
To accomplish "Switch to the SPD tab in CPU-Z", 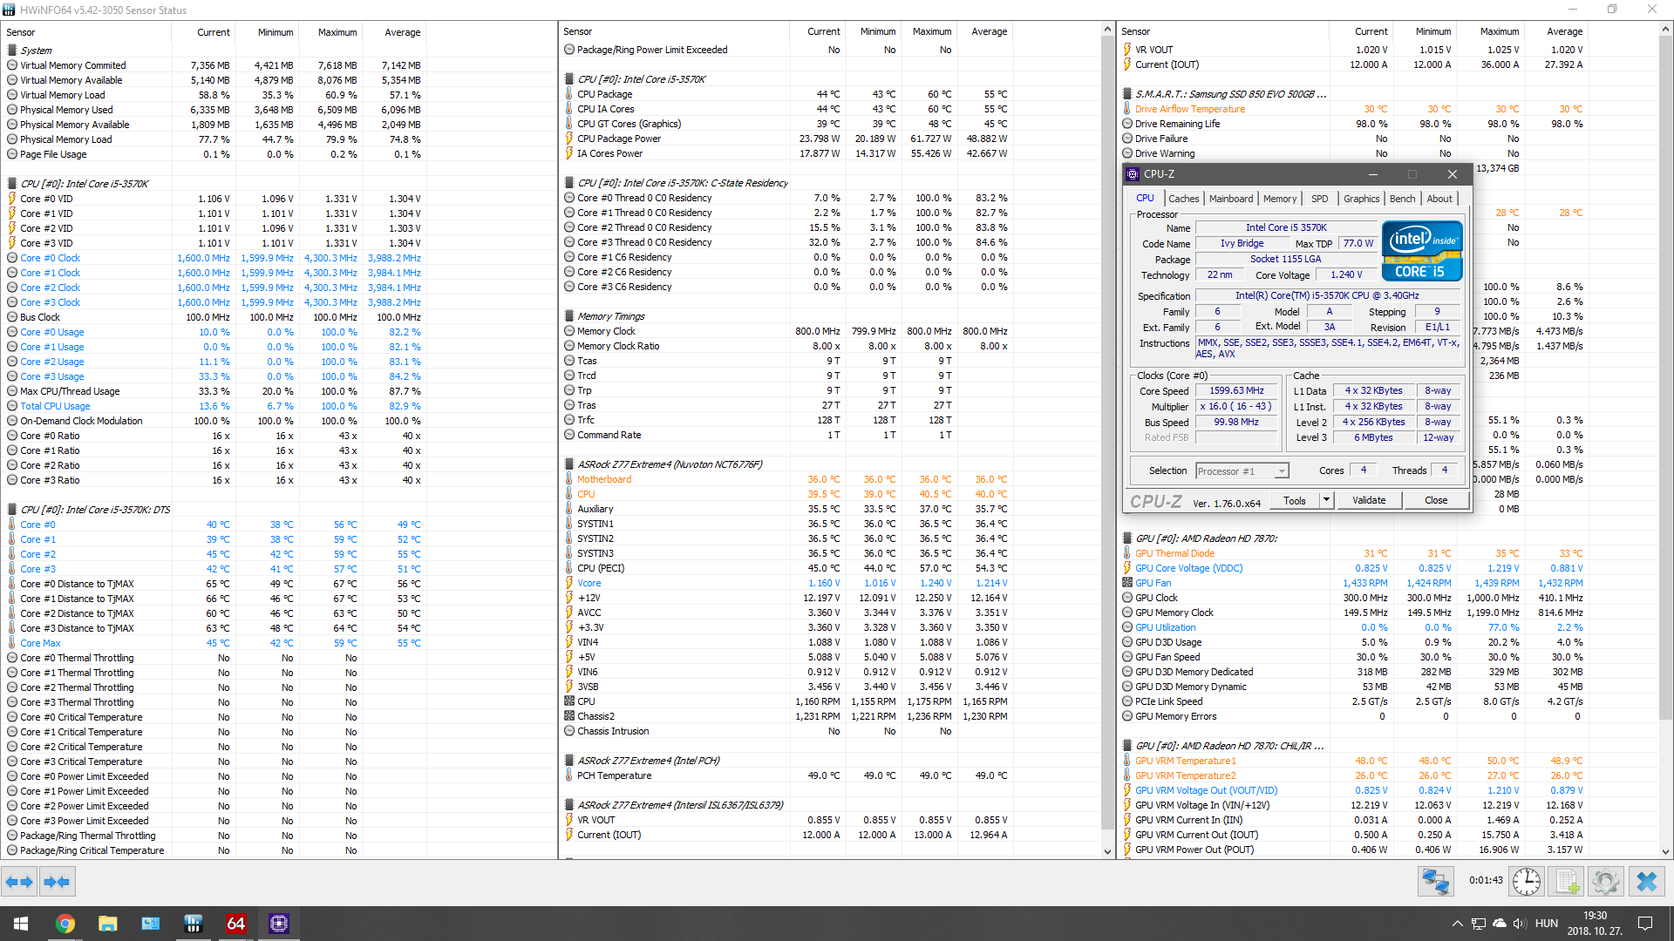I will pyautogui.click(x=1320, y=199).
